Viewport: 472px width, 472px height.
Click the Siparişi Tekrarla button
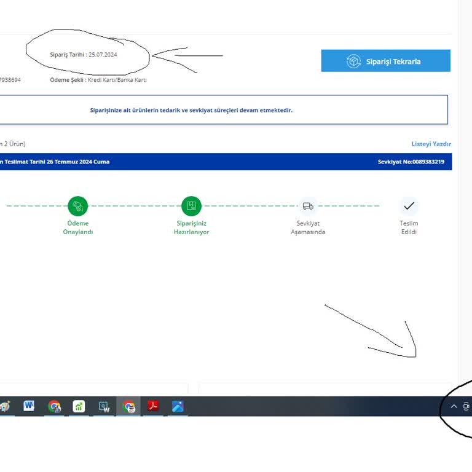[x=385, y=60]
